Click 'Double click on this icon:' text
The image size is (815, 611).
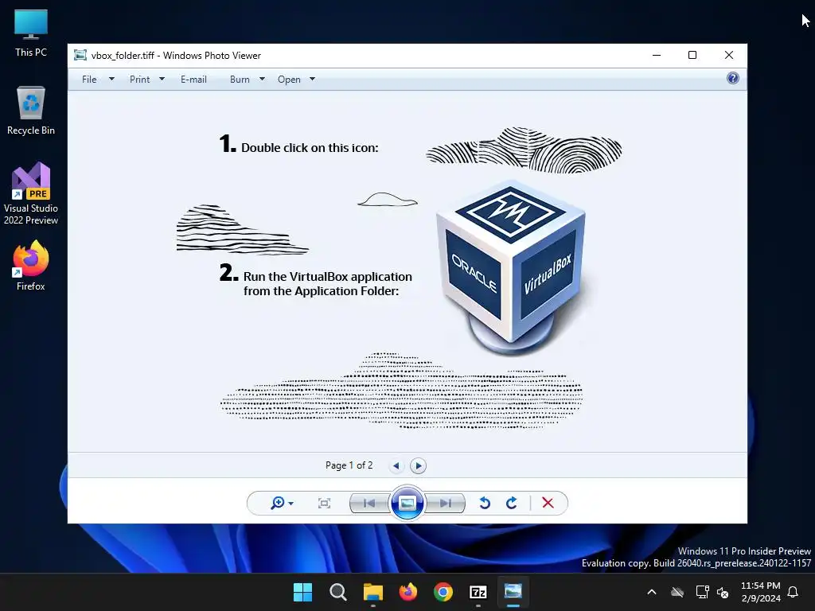(310, 147)
